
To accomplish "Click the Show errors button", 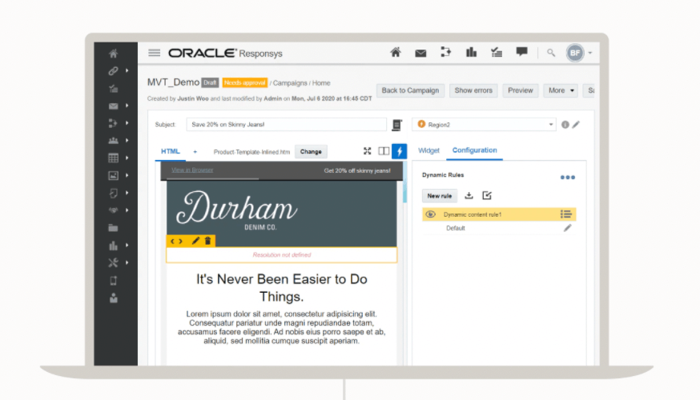I will (x=473, y=90).
